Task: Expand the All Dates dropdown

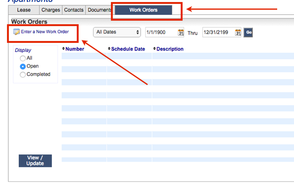Action: [117, 32]
